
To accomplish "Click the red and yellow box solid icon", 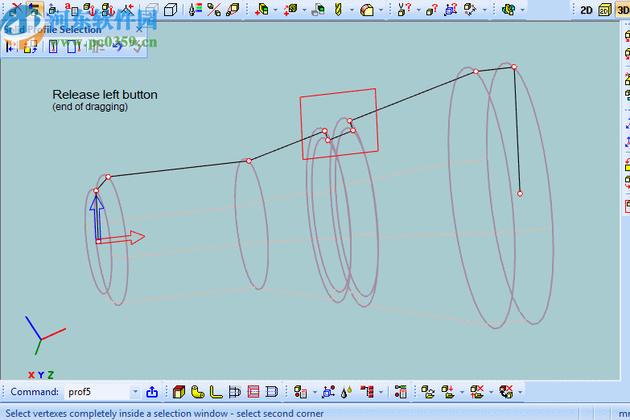I will [179, 392].
